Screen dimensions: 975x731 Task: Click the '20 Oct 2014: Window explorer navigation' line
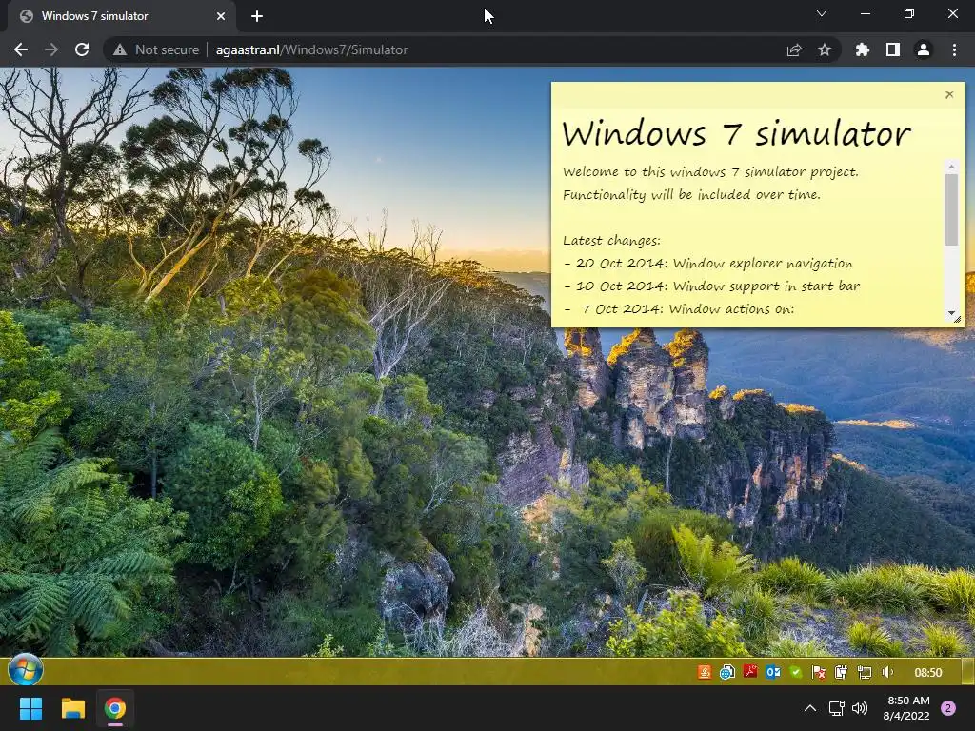707,264
